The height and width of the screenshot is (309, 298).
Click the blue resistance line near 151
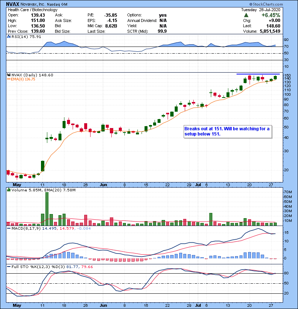point(258,74)
